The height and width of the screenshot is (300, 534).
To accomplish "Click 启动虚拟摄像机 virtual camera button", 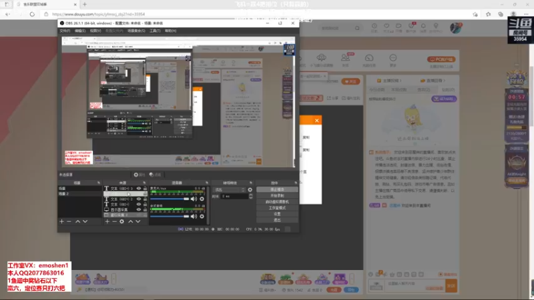I will (x=277, y=202).
